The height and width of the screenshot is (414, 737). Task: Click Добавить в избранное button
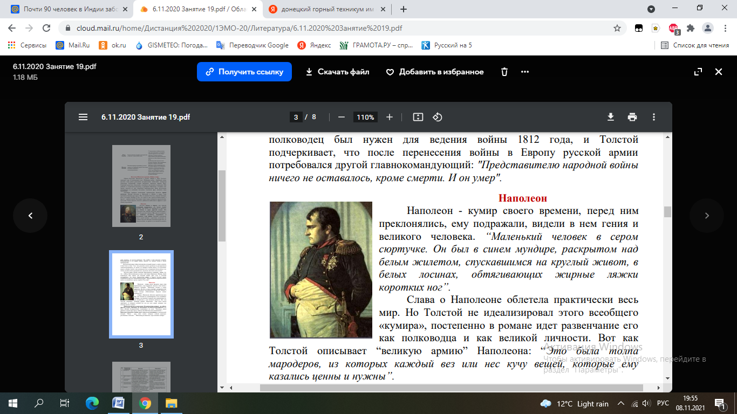[435, 72]
